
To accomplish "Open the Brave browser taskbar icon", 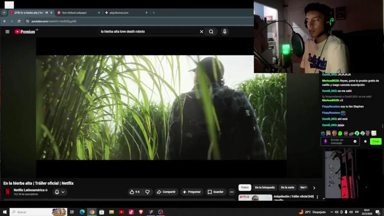I will click(141, 212).
